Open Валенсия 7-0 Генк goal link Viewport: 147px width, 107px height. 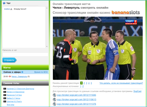14,95
